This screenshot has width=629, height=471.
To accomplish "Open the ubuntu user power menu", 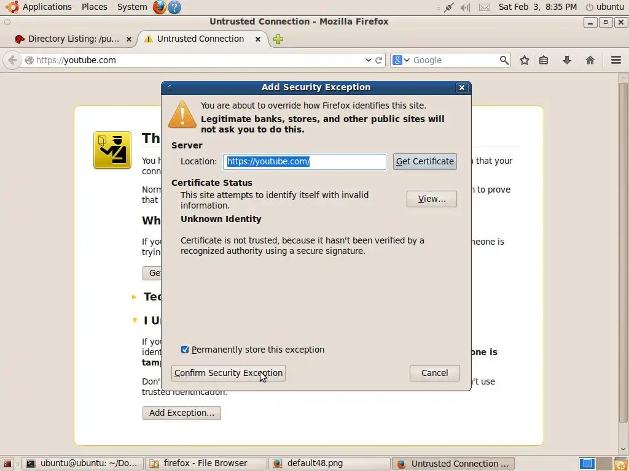I will click(605, 7).
